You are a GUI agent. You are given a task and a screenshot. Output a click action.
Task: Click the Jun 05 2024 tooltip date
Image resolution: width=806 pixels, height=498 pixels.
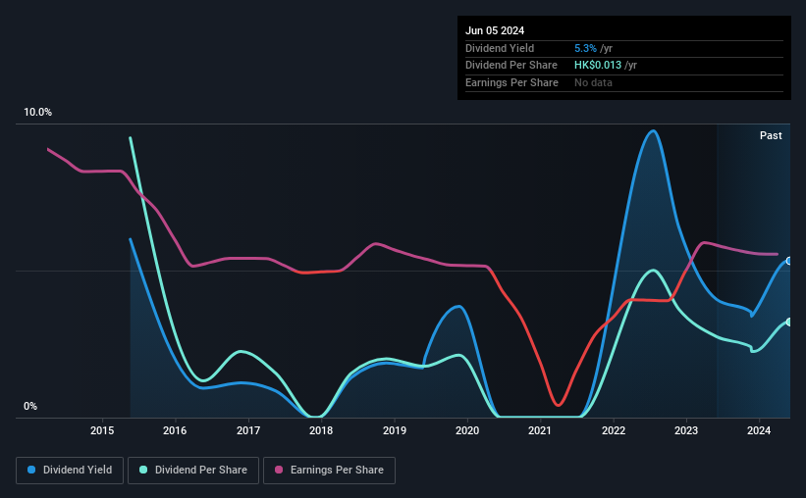coord(495,30)
